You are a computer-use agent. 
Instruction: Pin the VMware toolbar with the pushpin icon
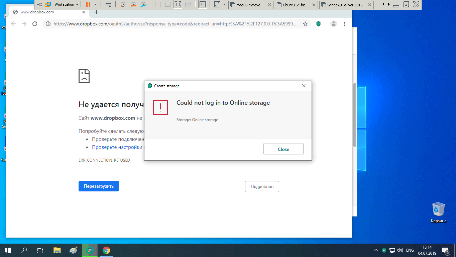pyautogui.click(x=40, y=5)
